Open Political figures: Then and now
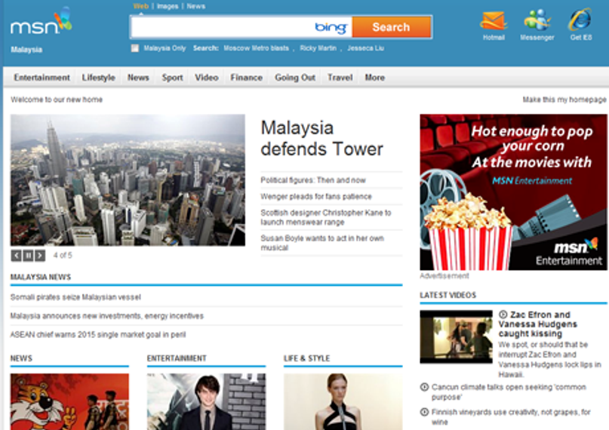This screenshot has width=609, height=430. (313, 180)
